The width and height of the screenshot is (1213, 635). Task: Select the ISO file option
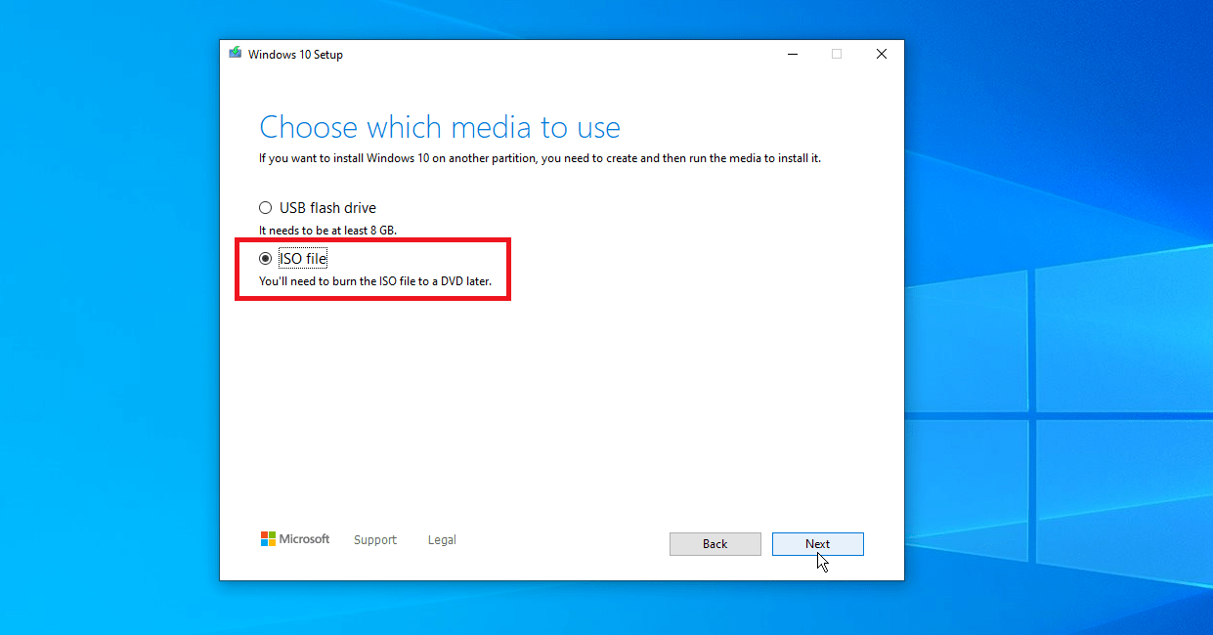[x=265, y=258]
